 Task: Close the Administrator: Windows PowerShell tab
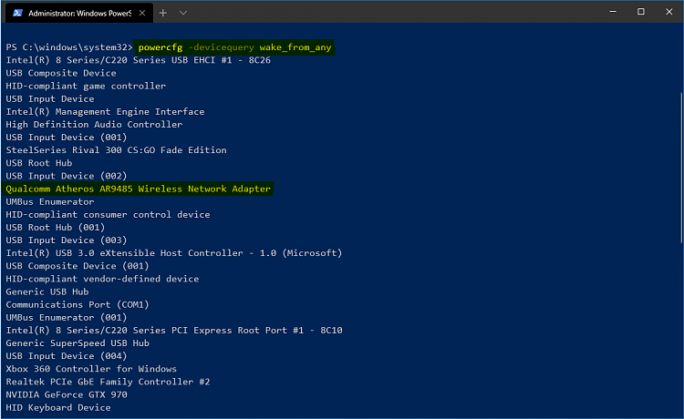click(x=141, y=13)
